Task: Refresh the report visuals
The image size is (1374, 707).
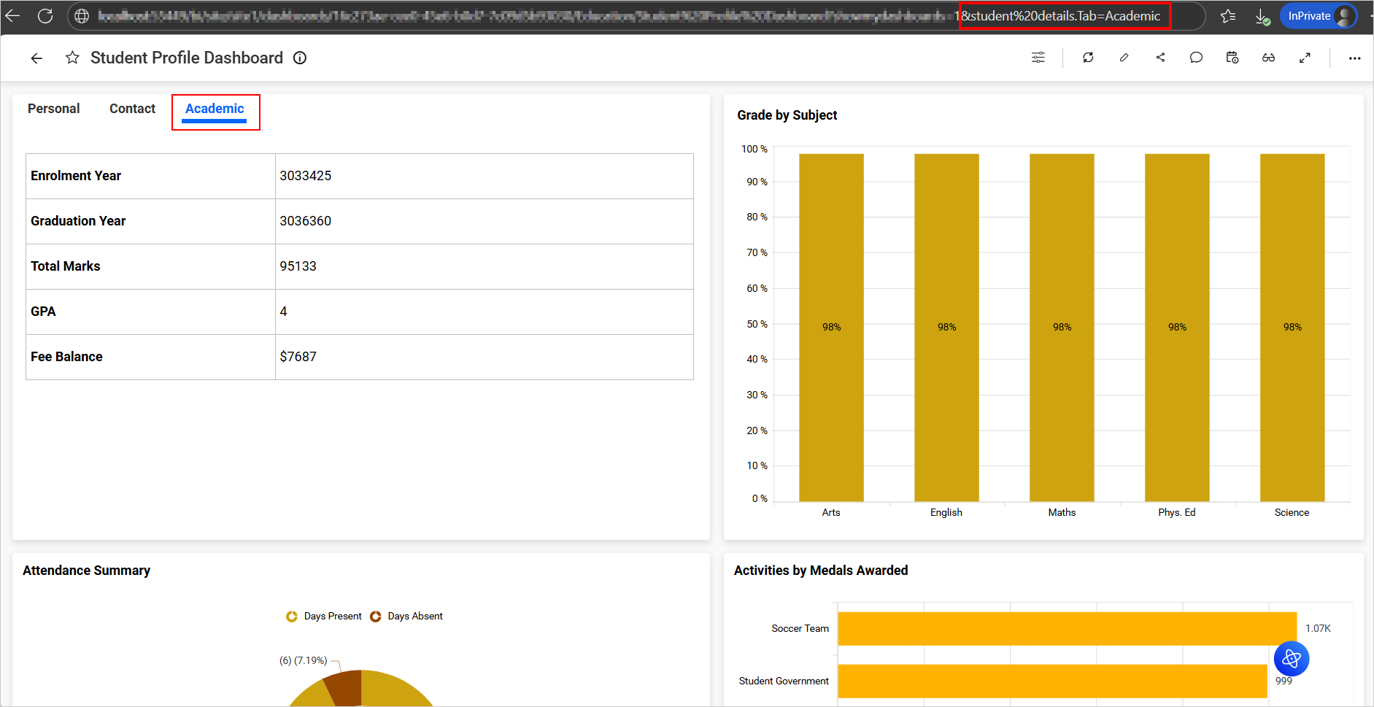Action: point(1088,58)
